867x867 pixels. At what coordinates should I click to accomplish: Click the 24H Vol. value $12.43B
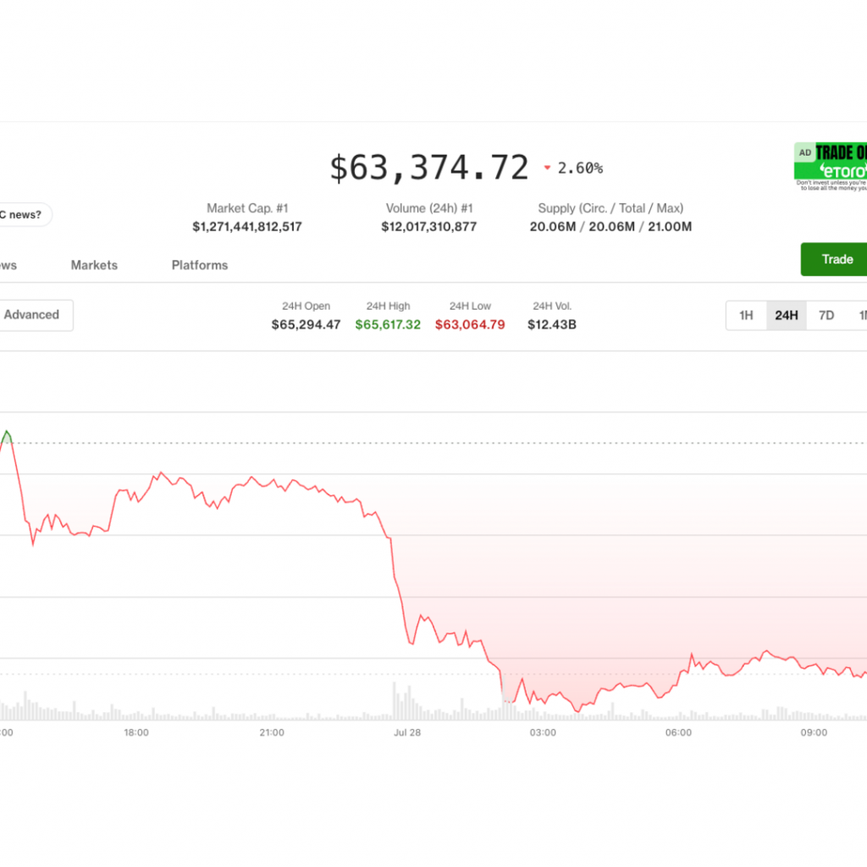552,324
